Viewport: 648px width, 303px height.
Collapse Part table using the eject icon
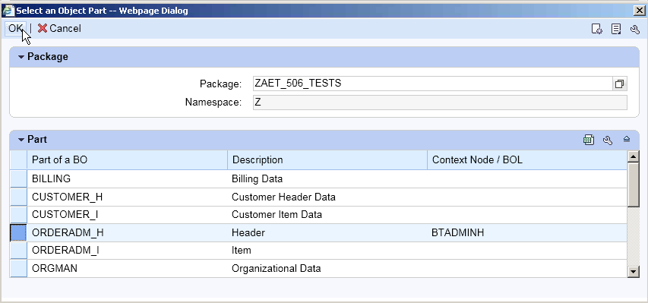click(x=627, y=139)
